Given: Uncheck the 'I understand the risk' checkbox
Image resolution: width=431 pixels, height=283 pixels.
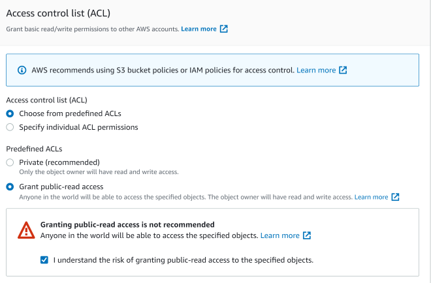Looking at the screenshot, I should point(44,260).
